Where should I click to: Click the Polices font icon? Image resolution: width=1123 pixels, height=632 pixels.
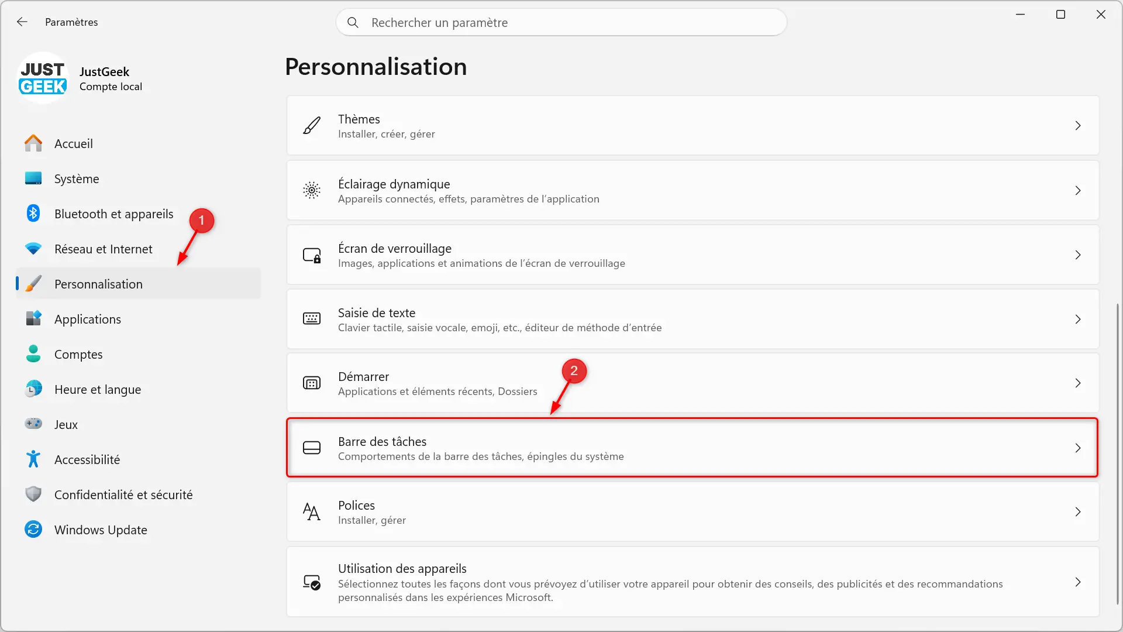point(312,512)
